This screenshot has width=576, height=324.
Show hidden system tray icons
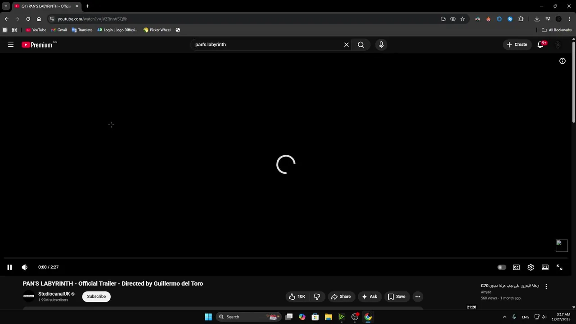pos(504,317)
